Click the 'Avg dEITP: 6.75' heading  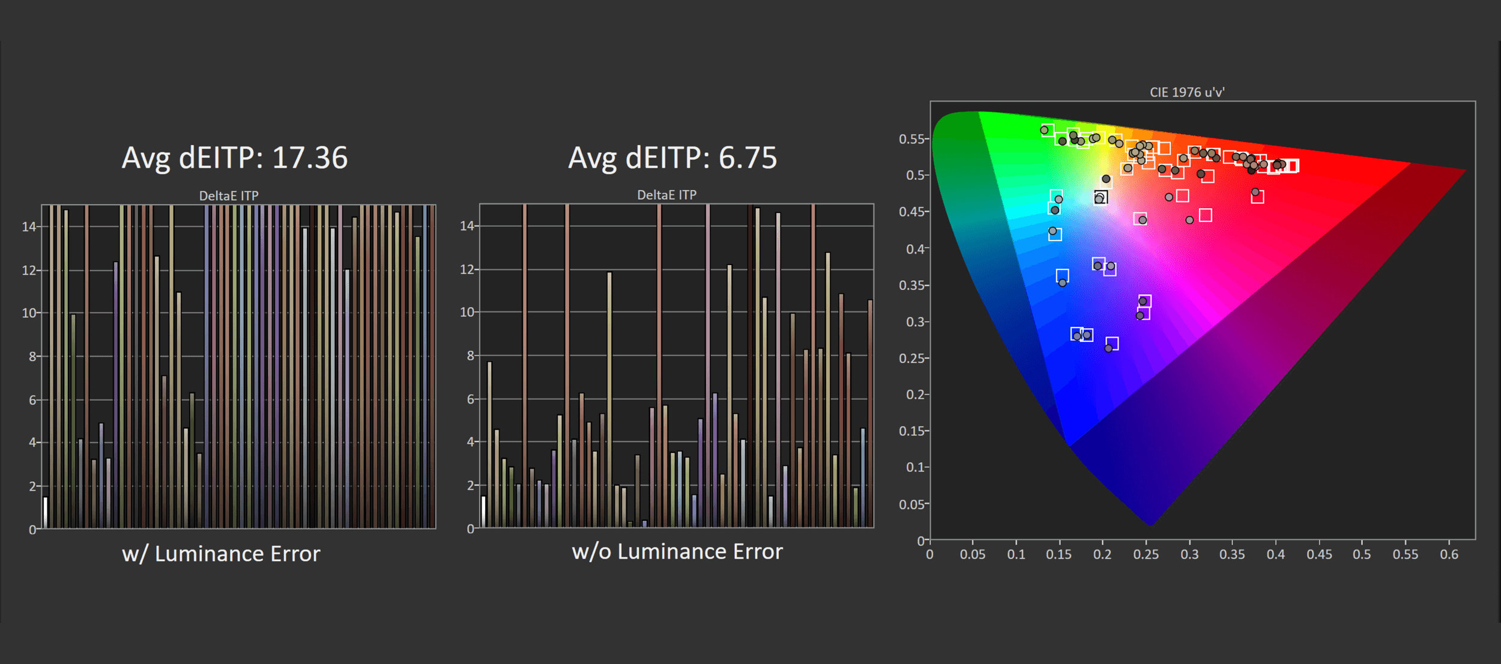(x=672, y=158)
